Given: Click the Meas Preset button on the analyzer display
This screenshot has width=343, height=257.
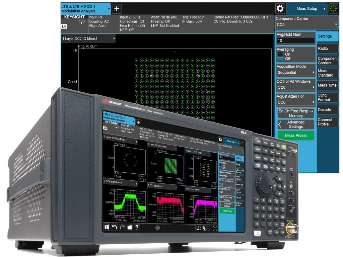Looking at the screenshot, I should pos(227,211).
